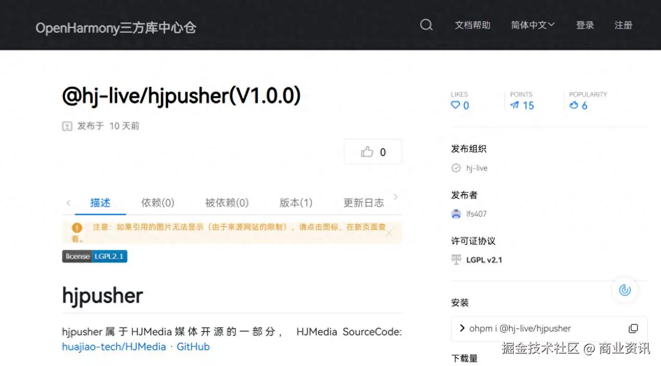Switch to the 描述 tab
Screen dimensions: 661x366
tap(100, 203)
